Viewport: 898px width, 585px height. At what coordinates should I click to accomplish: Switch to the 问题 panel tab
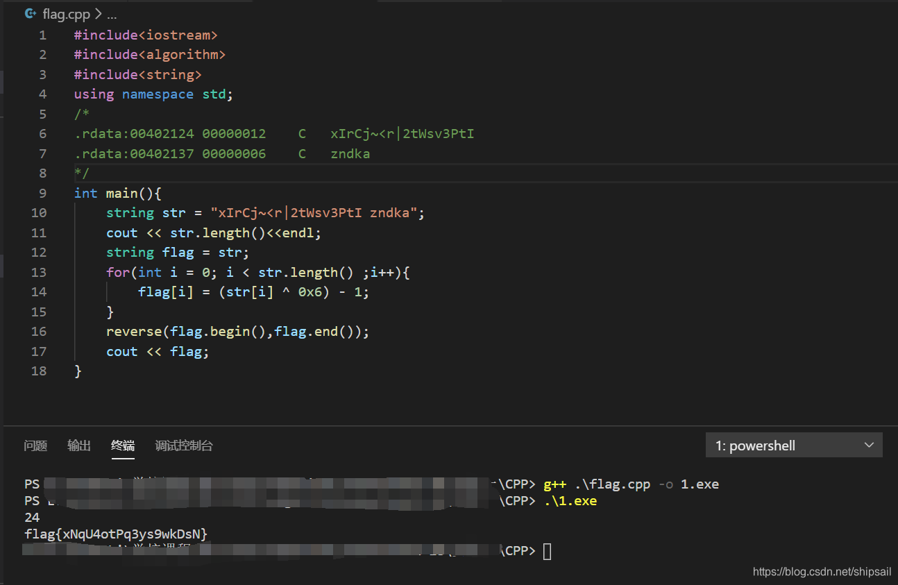[x=35, y=446]
